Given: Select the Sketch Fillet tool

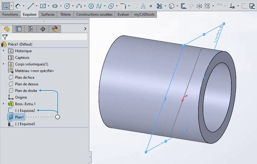Looking at the screenshot, I should click(x=123, y=6).
